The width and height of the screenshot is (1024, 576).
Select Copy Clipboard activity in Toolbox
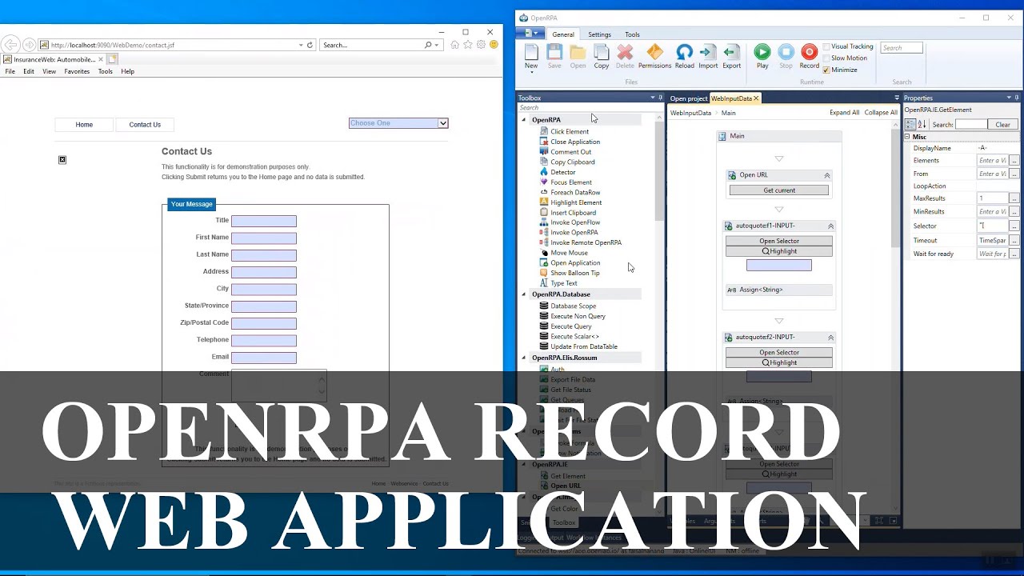[x=572, y=162]
